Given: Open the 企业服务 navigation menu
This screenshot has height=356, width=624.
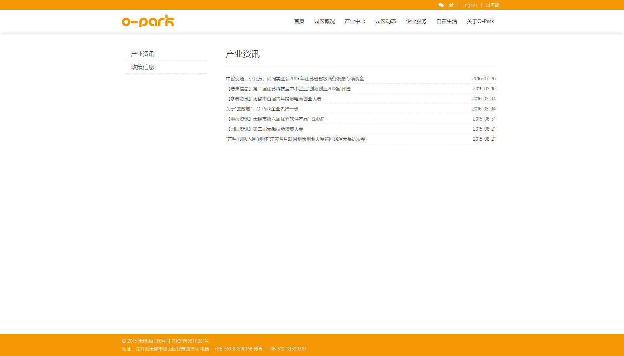Looking at the screenshot, I should point(416,21).
